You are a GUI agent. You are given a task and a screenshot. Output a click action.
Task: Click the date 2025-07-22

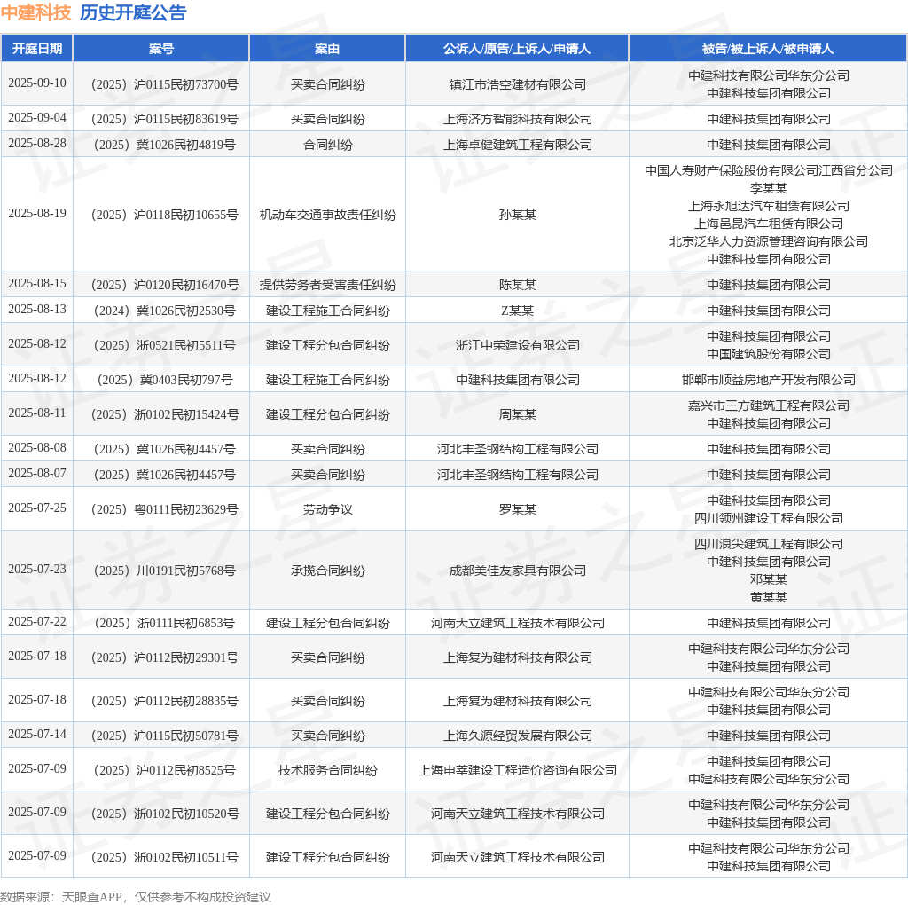click(x=37, y=621)
